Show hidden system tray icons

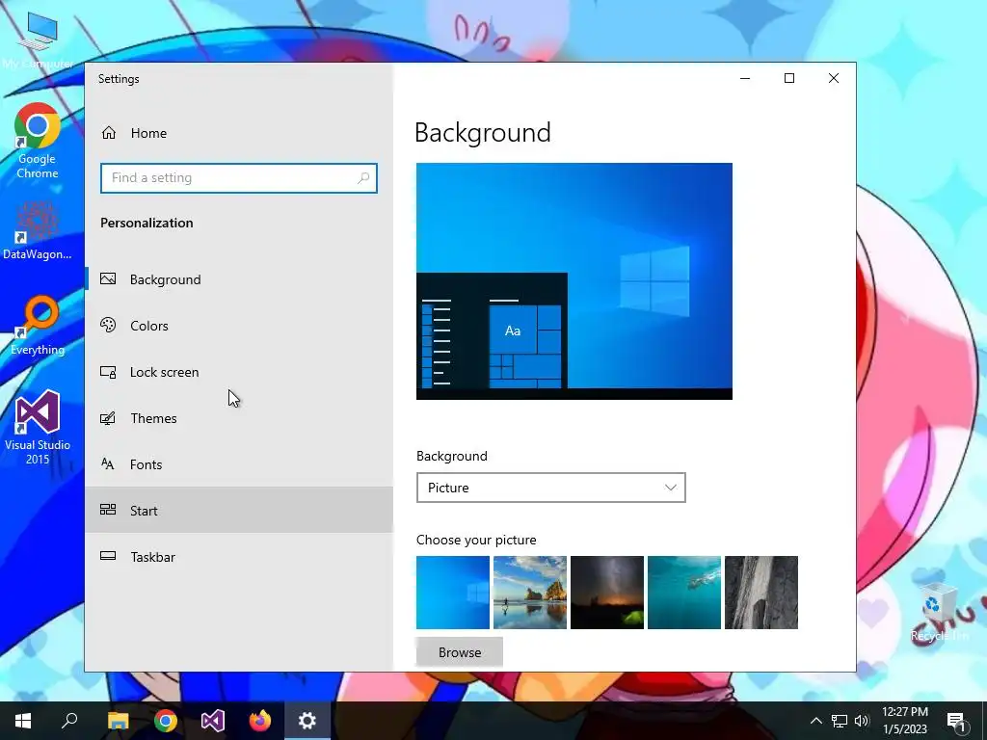pos(815,721)
